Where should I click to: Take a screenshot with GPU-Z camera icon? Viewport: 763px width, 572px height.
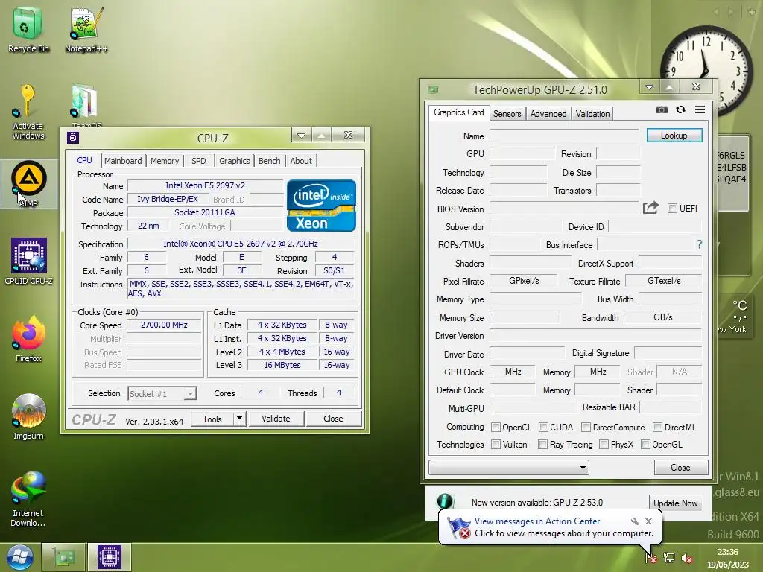pyautogui.click(x=662, y=110)
